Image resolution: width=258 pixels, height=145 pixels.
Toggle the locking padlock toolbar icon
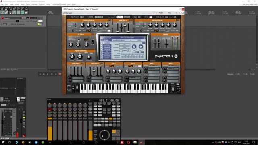click(x=26, y=12)
